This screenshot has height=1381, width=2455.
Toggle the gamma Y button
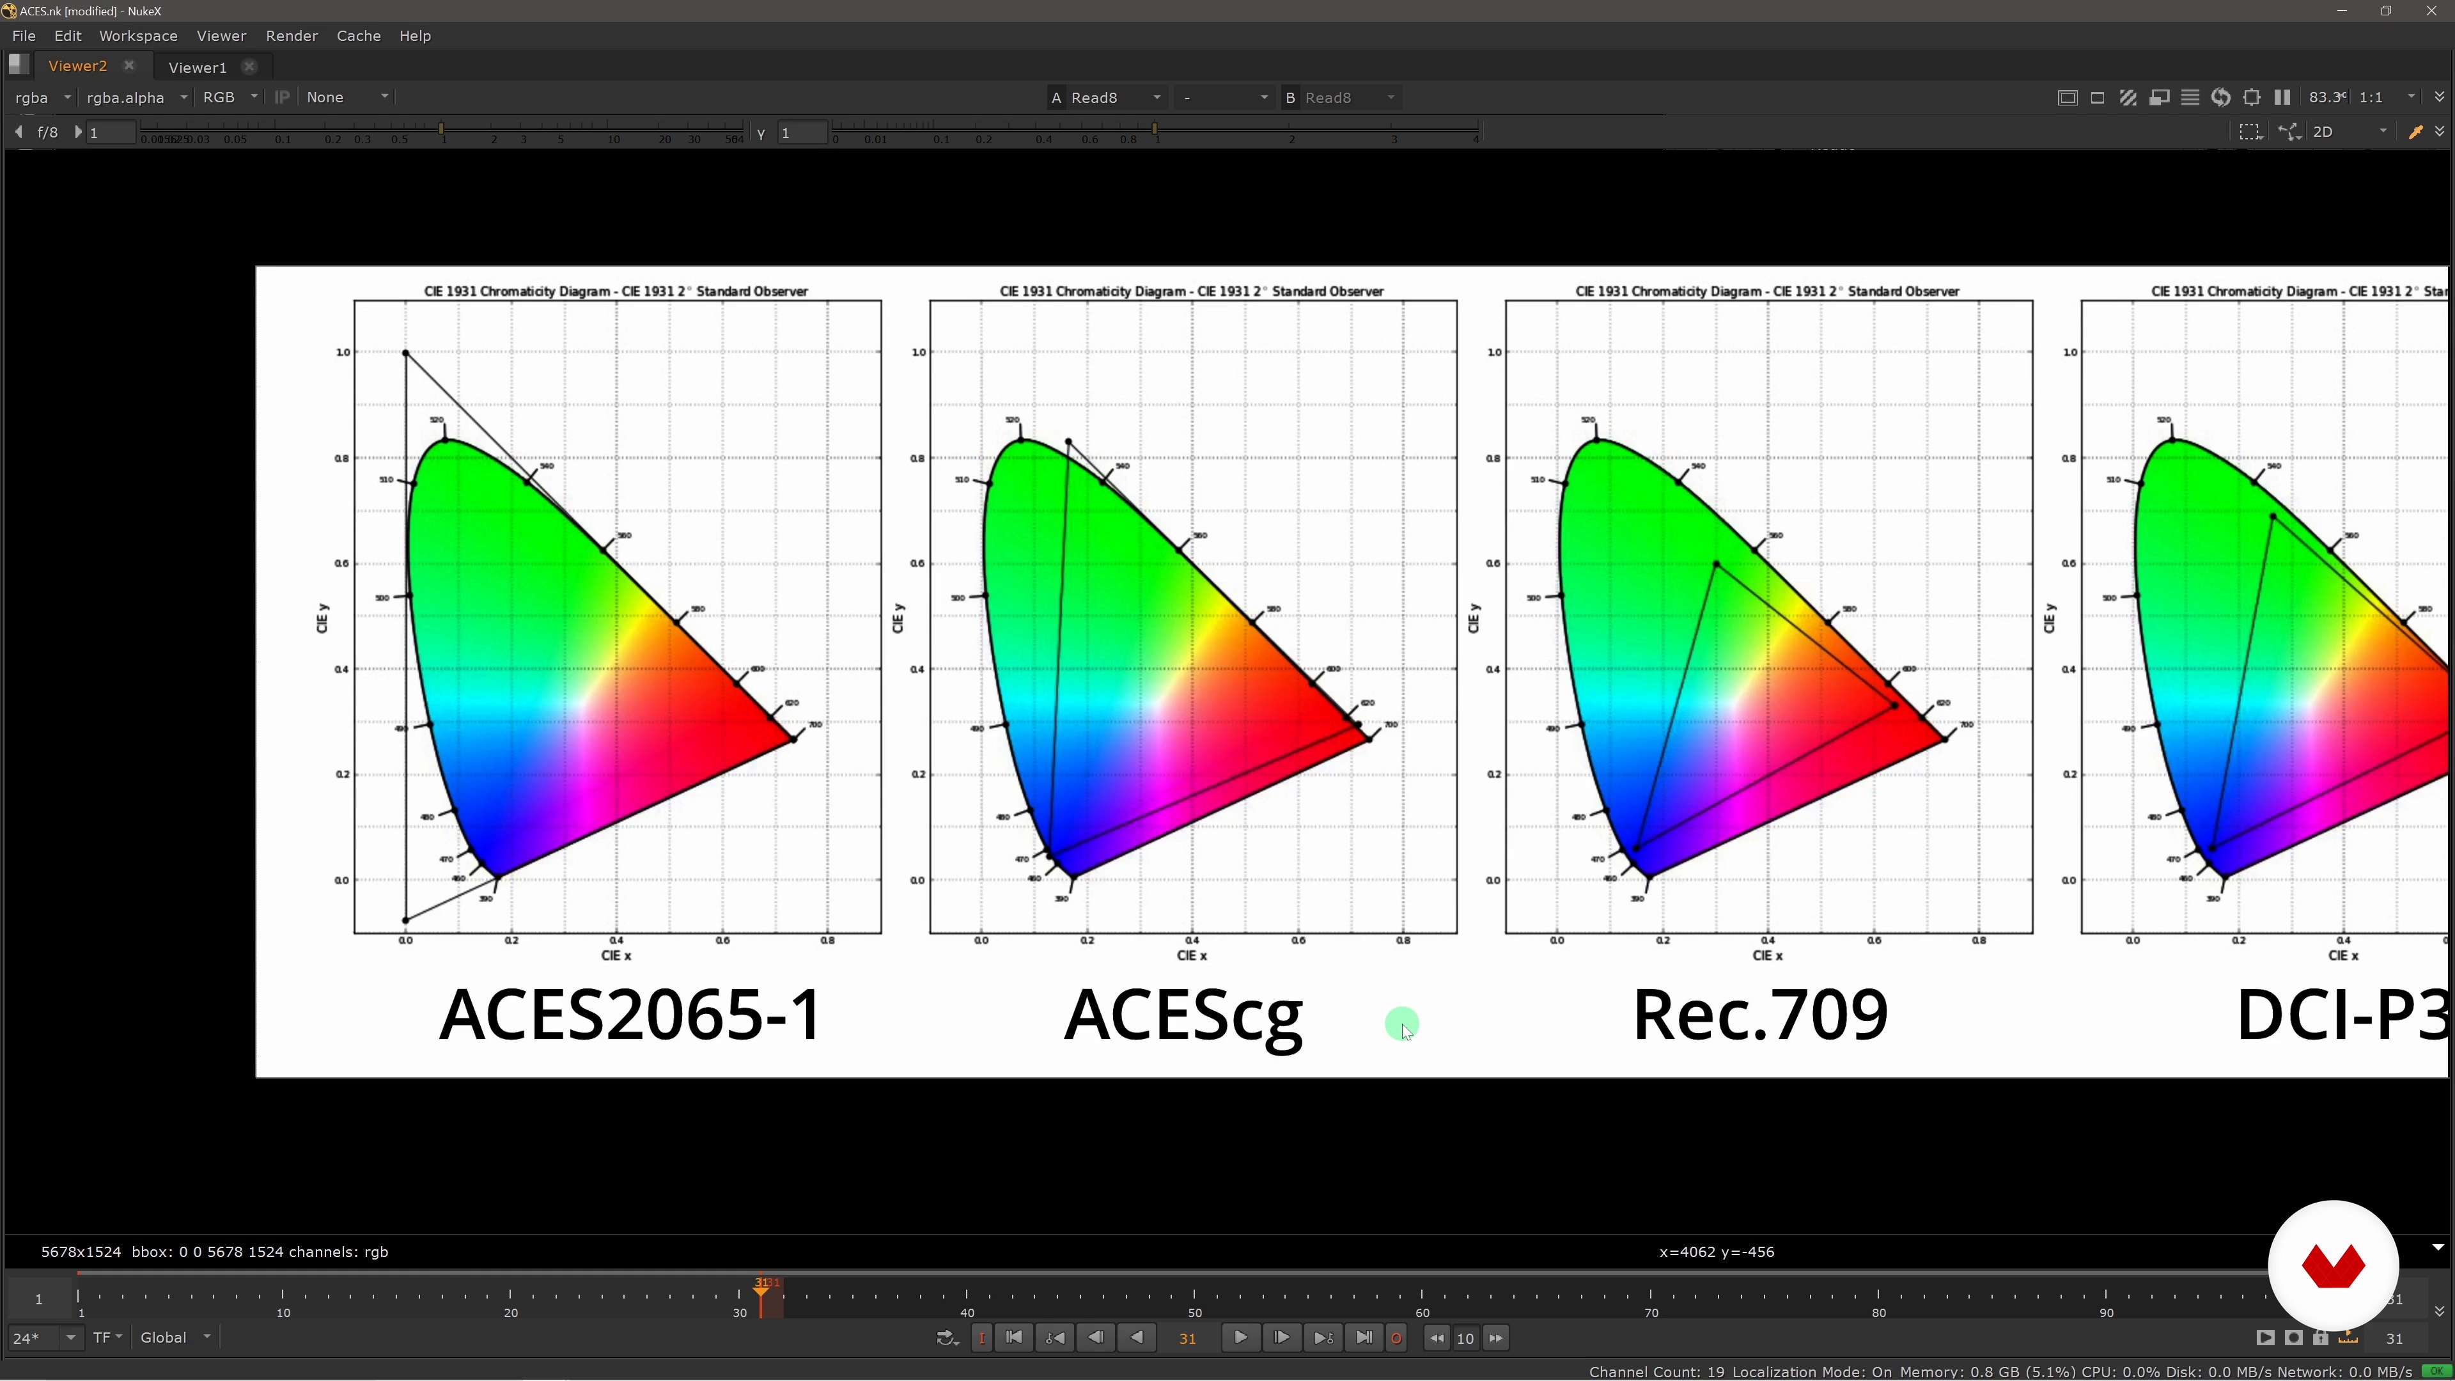tap(761, 134)
